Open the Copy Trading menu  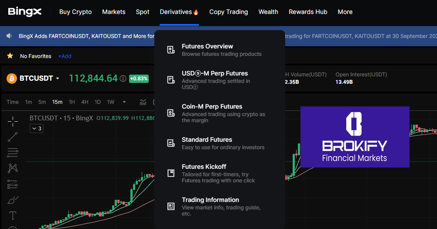229,12
